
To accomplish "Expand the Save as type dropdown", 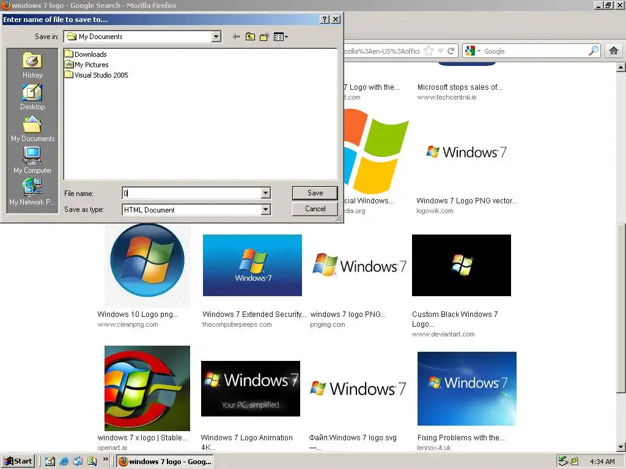I will 265,209.
